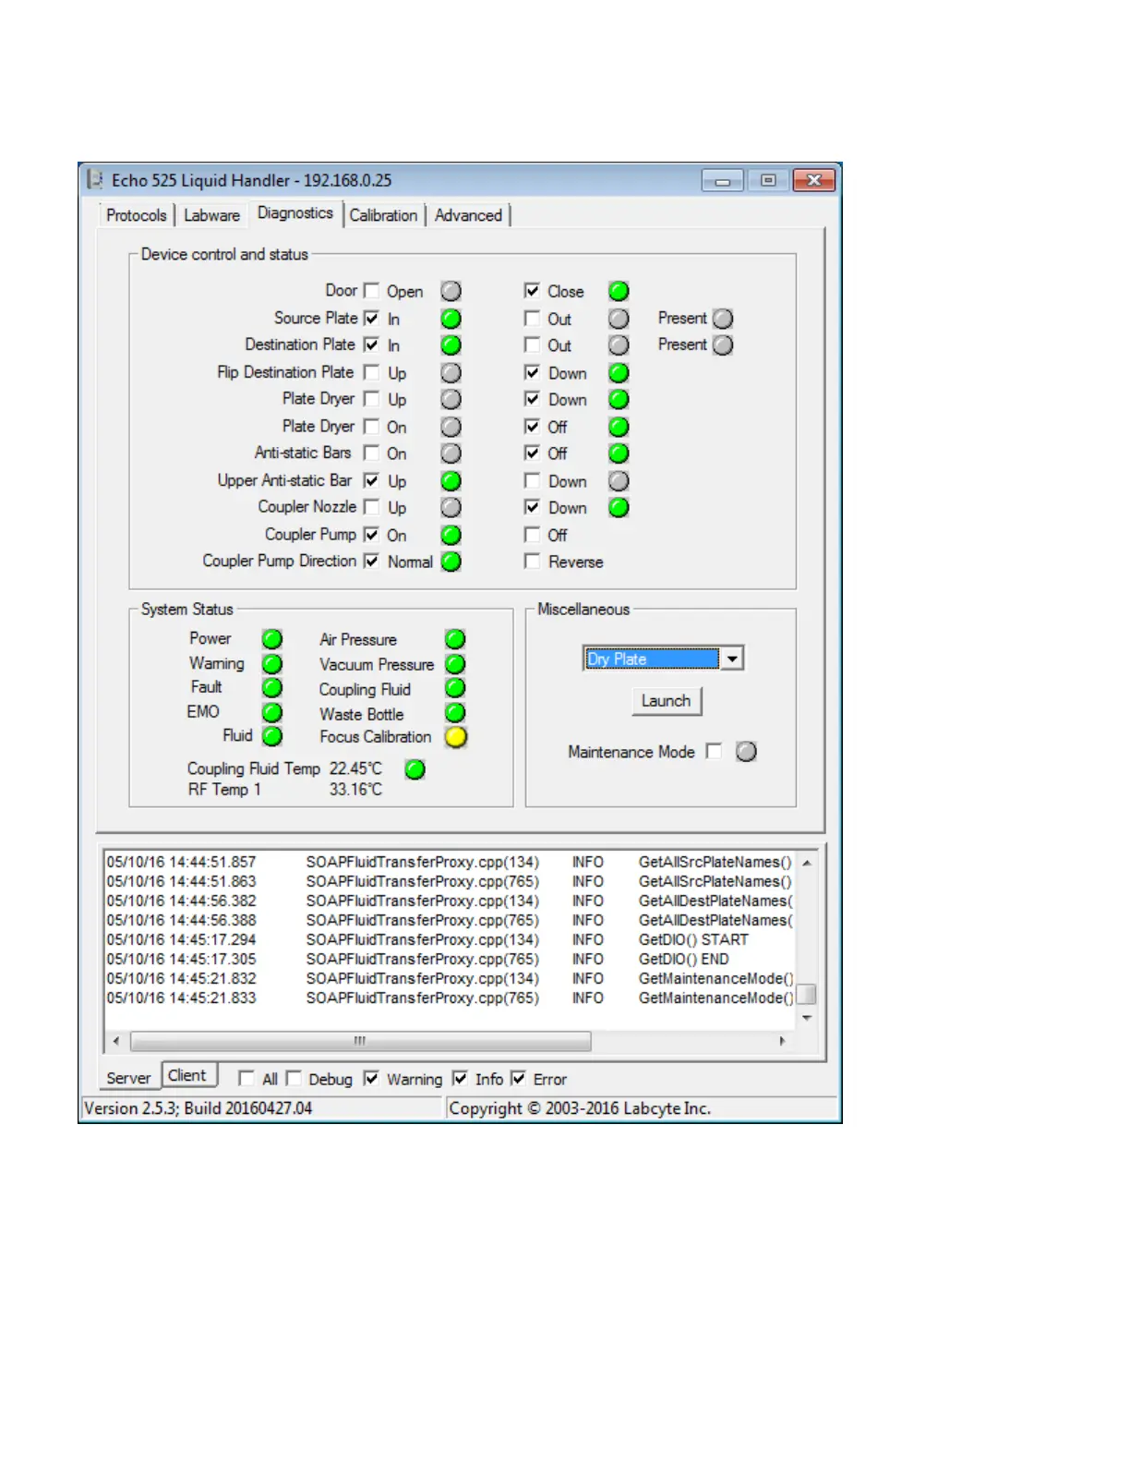Screen dimensions: 1130x1463
Task: Click the EMO status green light
Action: click(x=272, y=712)
